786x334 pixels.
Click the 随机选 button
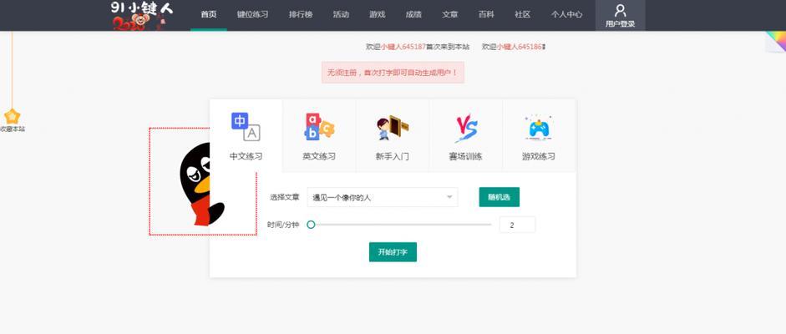[499, 197]
